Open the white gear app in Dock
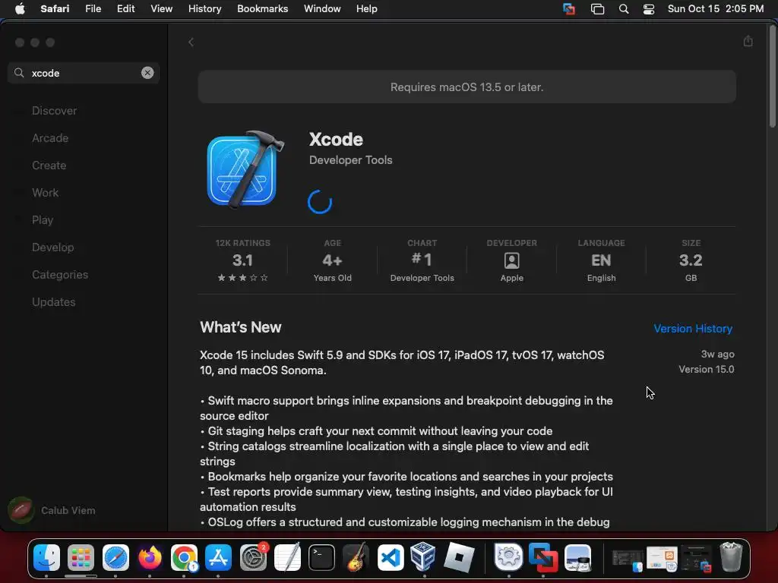Image resolution: width=778 pixels, height=583 pixels. pos(508,557)
